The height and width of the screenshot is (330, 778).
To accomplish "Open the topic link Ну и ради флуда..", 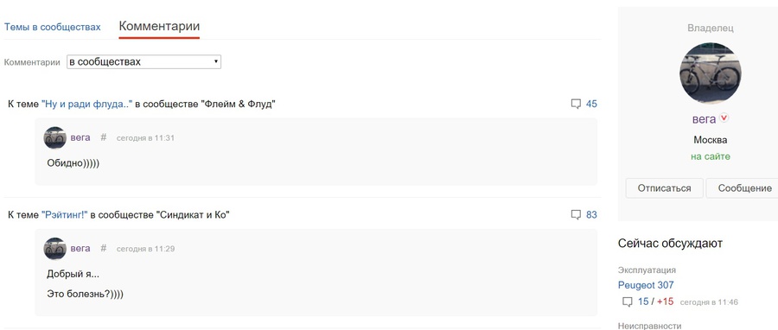I will 87,104.
